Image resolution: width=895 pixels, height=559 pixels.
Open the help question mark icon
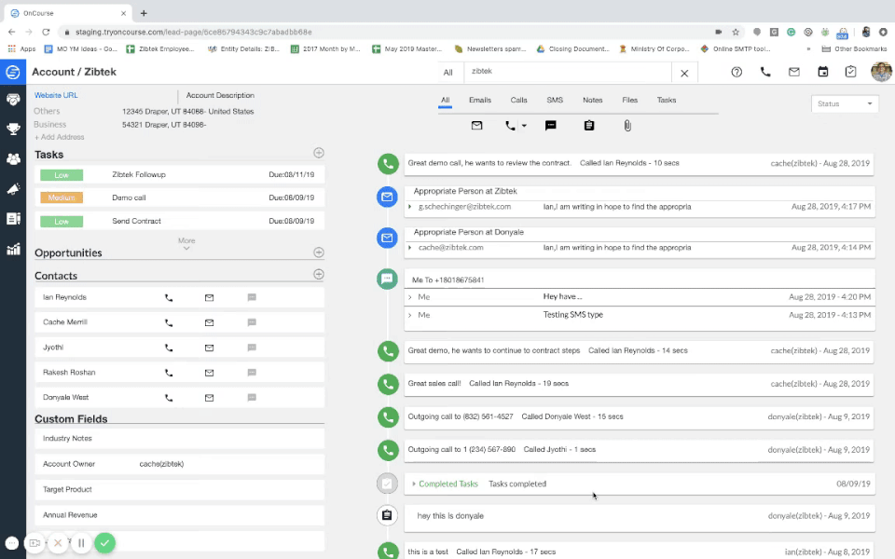click(x=737, y=72)
